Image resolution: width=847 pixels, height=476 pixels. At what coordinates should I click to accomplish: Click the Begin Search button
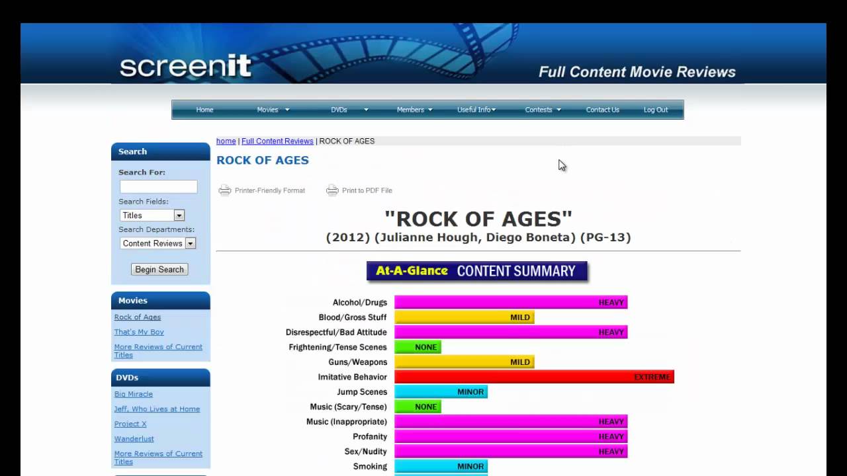pyautogui.click(x=159, y=269)
